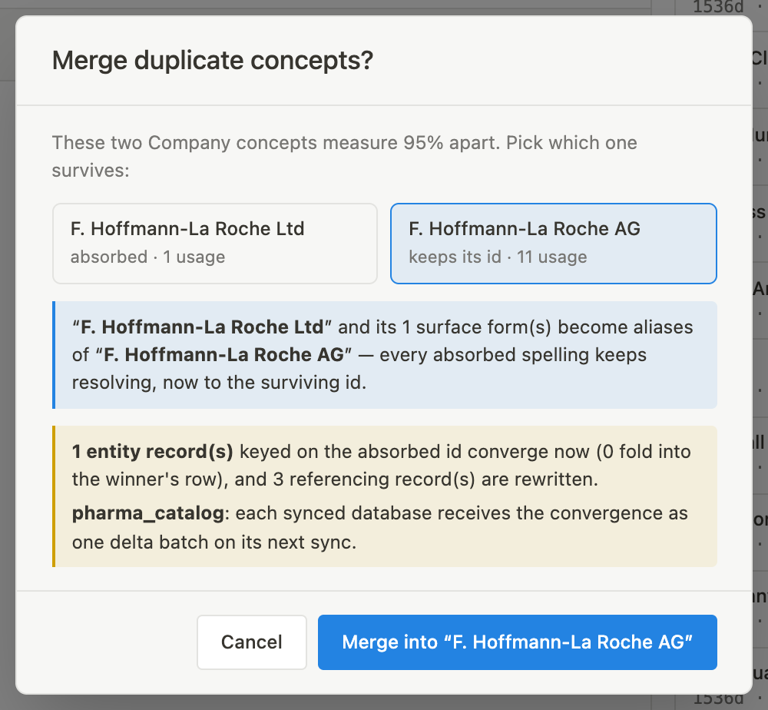This screenshot has height=710, width=768.
Task: Click the "Merge duplicate concepts?" heading
Action: tap(213, 61)
